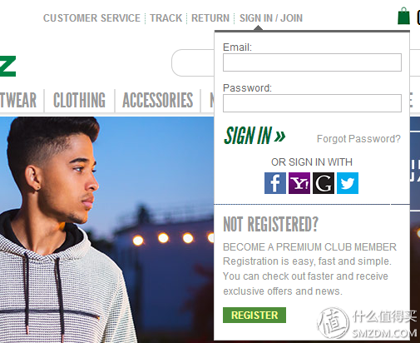
Task: Focus the Password input box
Action: coord(312,103)
